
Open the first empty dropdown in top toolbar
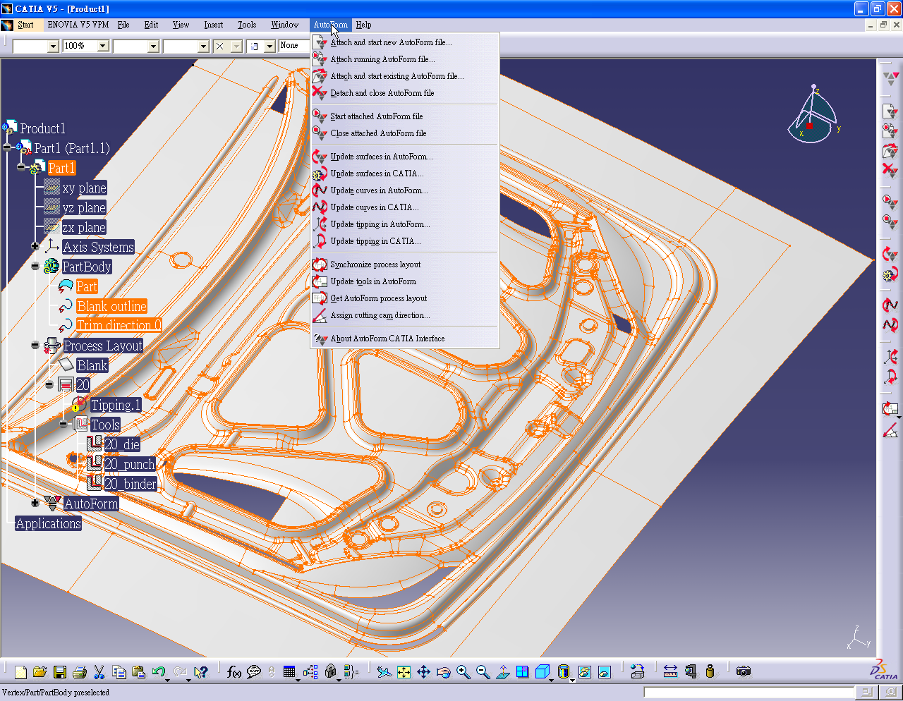pyautogui.click(x=53, y=46)
